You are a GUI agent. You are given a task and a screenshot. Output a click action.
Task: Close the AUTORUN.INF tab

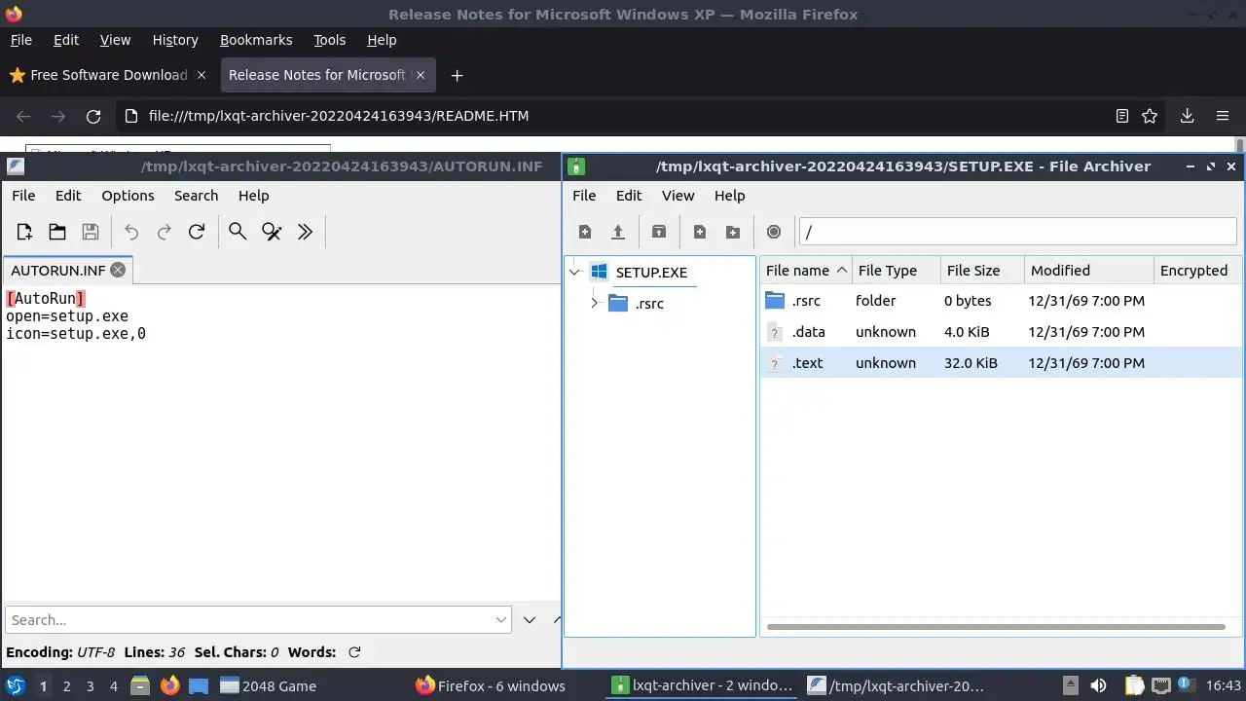click(x=118, y=270)
